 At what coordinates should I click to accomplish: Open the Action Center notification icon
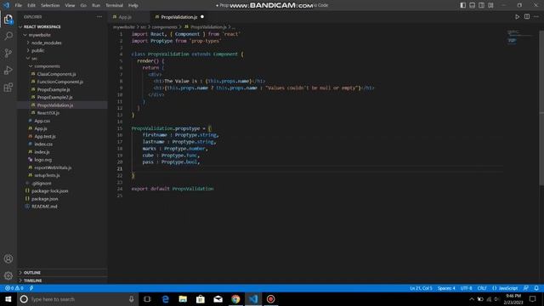coord(533,299)
